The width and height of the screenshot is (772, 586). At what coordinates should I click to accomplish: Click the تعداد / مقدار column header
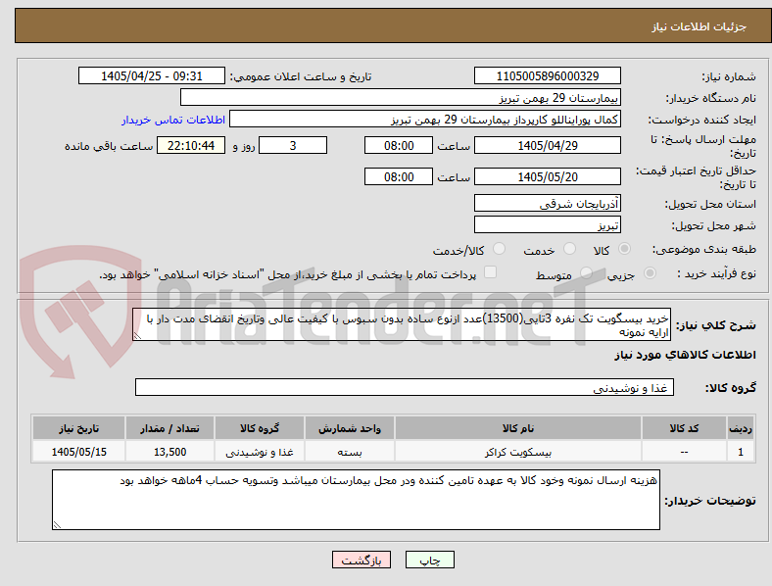(169, 428)
